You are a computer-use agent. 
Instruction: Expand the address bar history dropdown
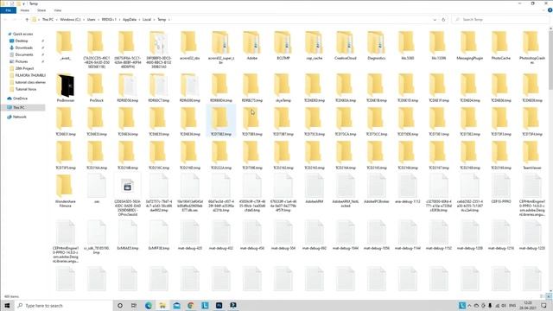point(435,19)
